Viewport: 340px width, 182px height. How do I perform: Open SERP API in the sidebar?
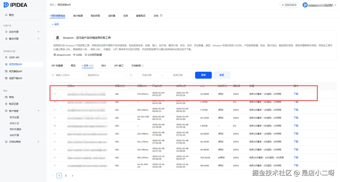14,57
